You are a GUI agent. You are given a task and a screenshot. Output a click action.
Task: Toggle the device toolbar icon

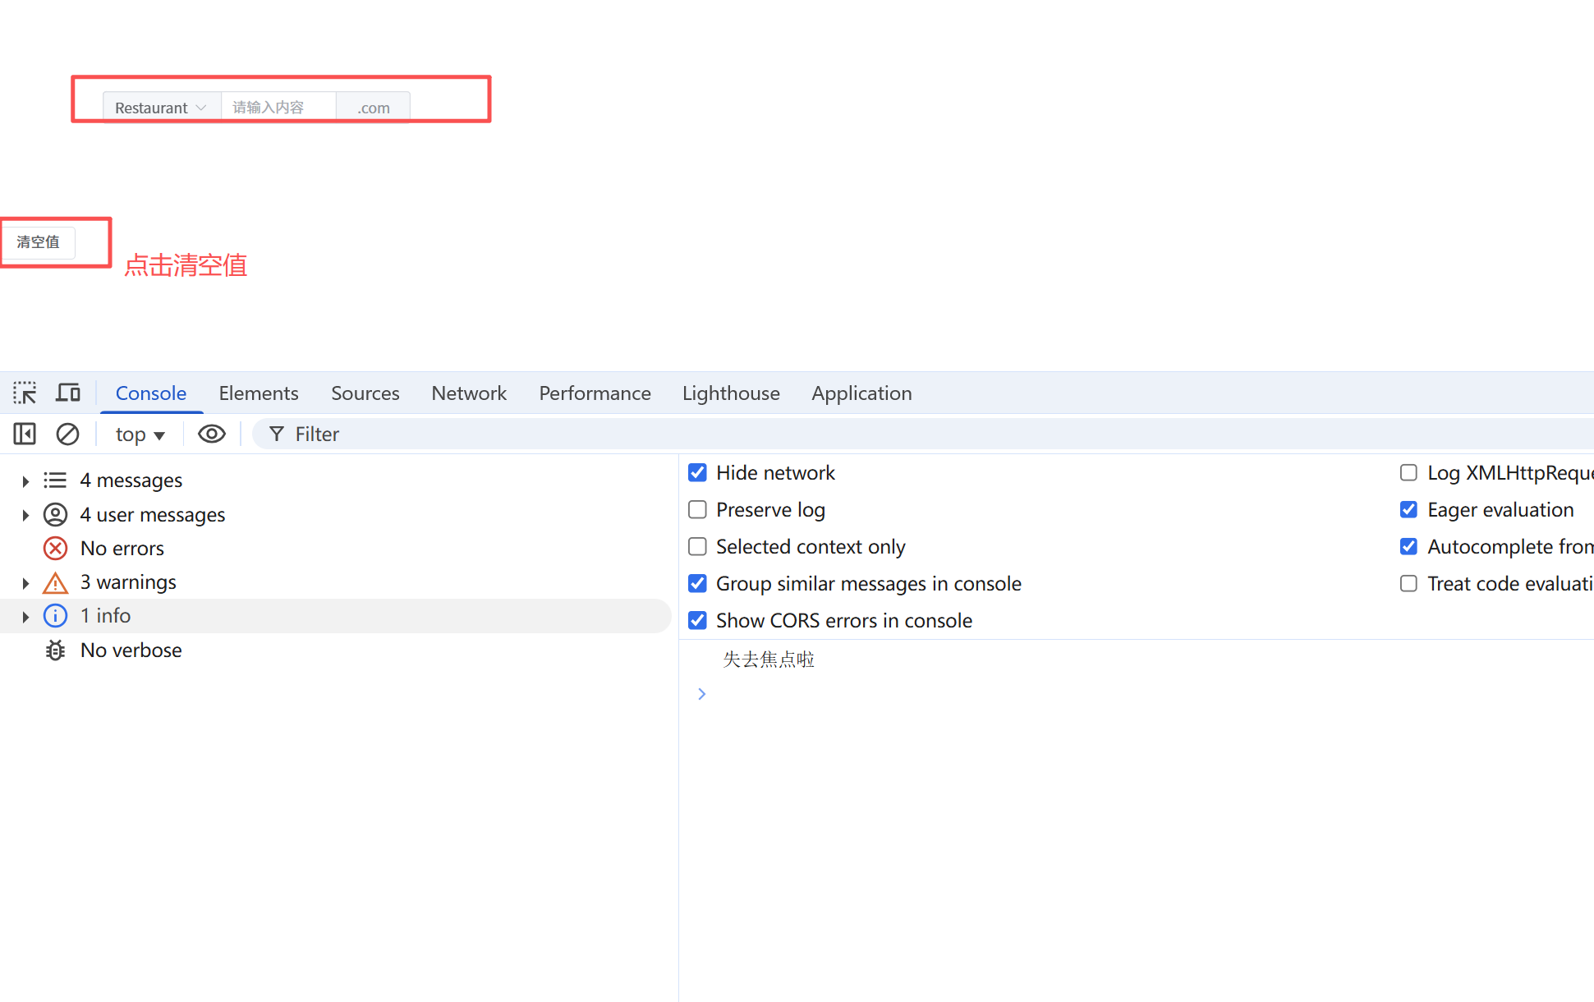(68, 393)
